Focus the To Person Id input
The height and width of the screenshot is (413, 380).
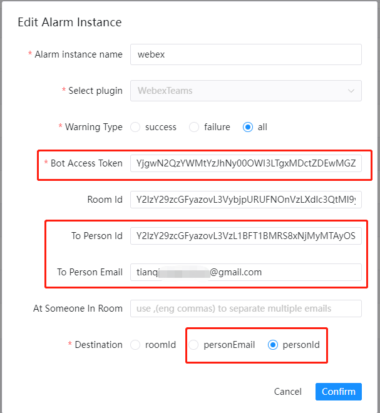click(245, 236)
